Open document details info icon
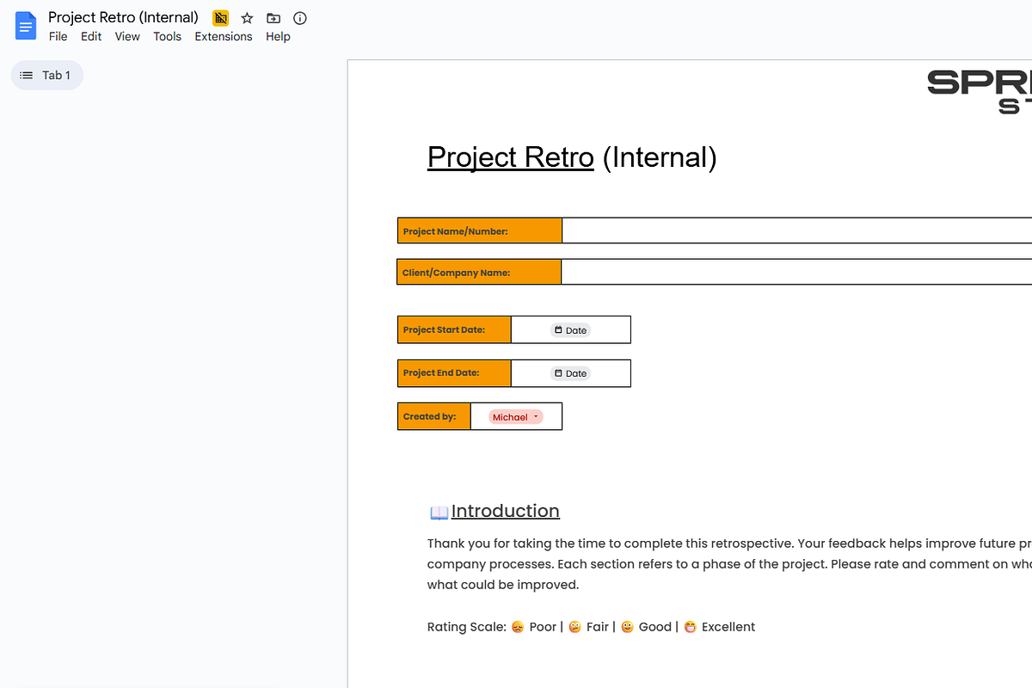Screen dimensions: 1032x688 299,18
